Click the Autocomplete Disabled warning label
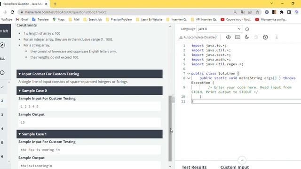 tap(198, 37)
